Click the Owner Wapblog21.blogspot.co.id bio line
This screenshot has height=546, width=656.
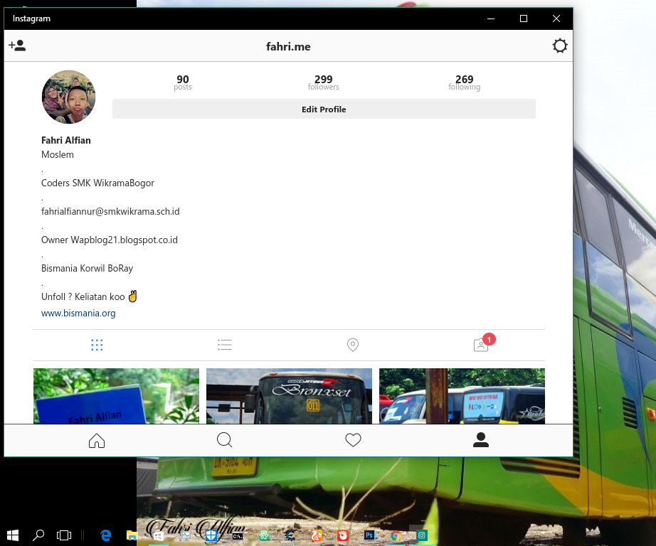(109, 240)
